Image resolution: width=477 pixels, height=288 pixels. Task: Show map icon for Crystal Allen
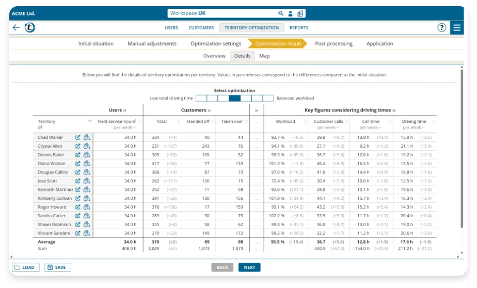coord(87,146)
